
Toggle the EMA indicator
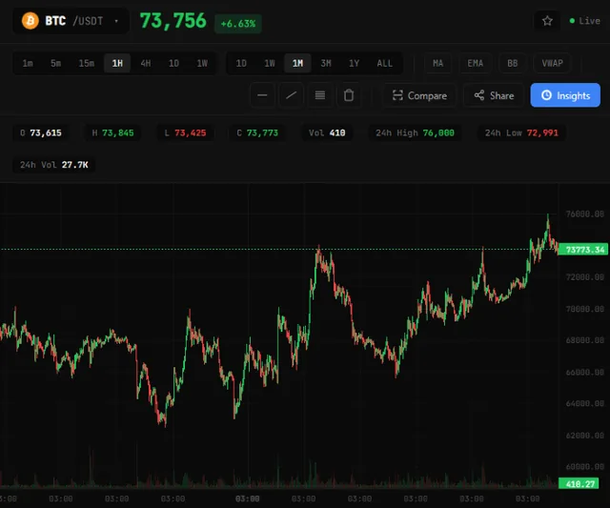coord(475,63)
